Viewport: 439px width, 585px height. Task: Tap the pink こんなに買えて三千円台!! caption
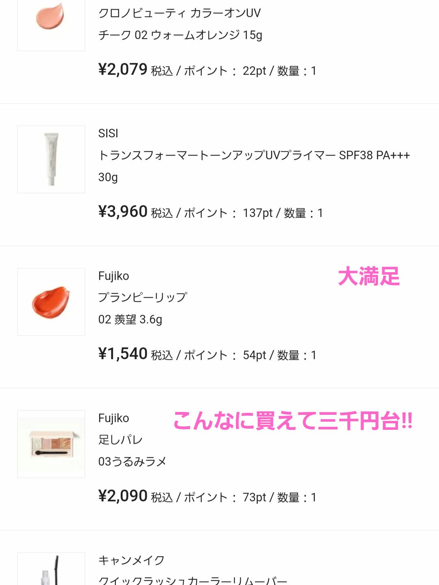[x=293, y=421]
